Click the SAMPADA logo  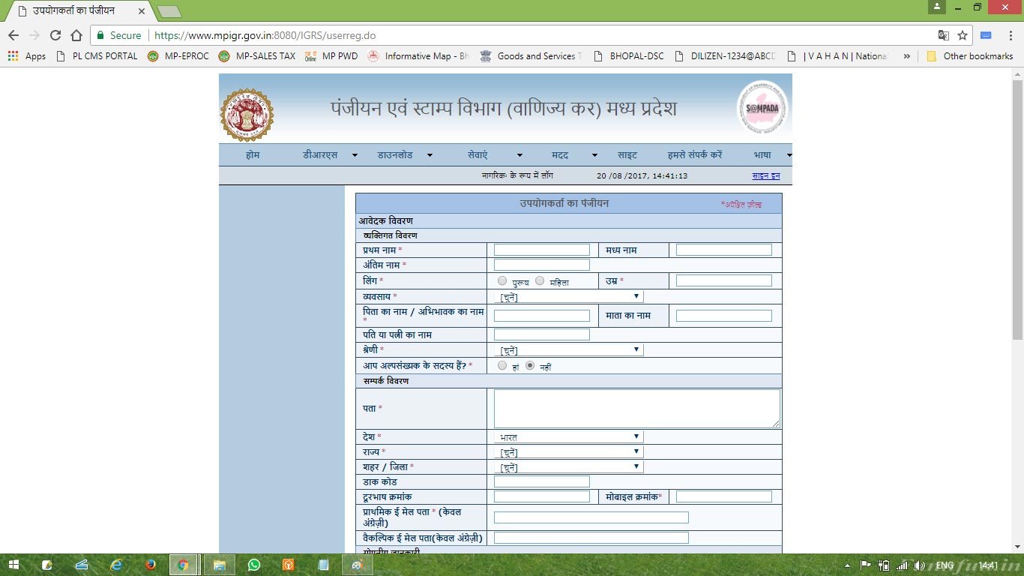pos(764,109)
